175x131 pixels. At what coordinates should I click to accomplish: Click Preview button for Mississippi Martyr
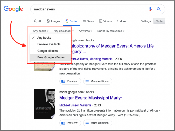pyautogui.click(x=70, y=123)
